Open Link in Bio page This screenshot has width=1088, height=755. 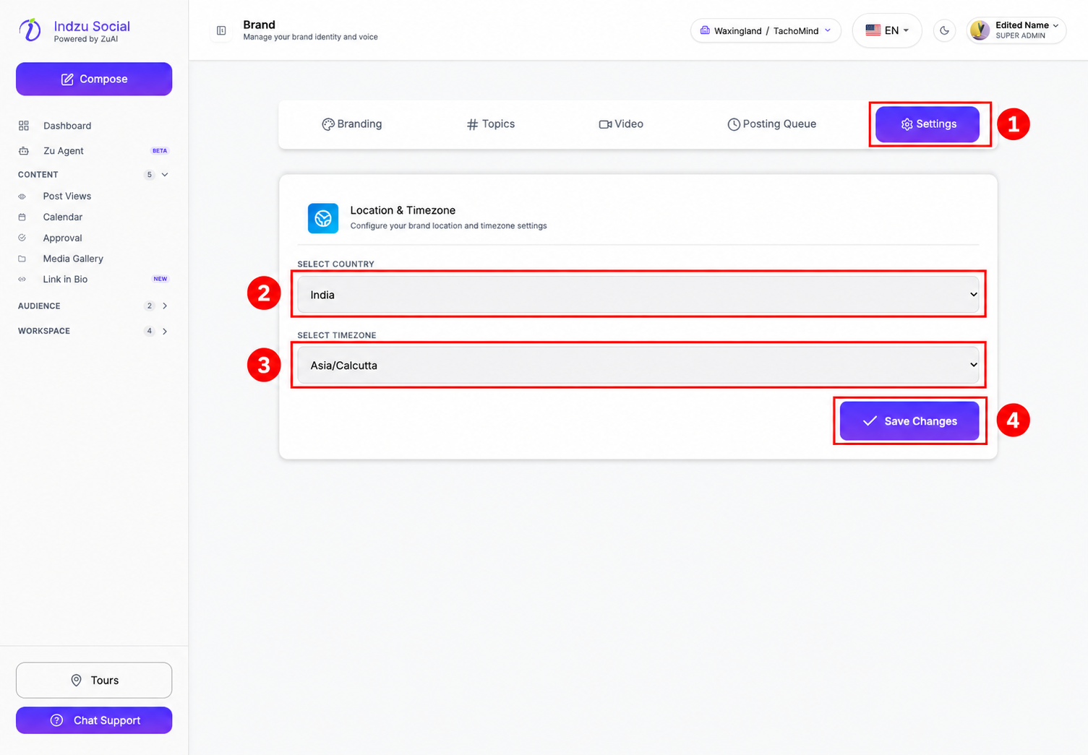tap(65, 280)
